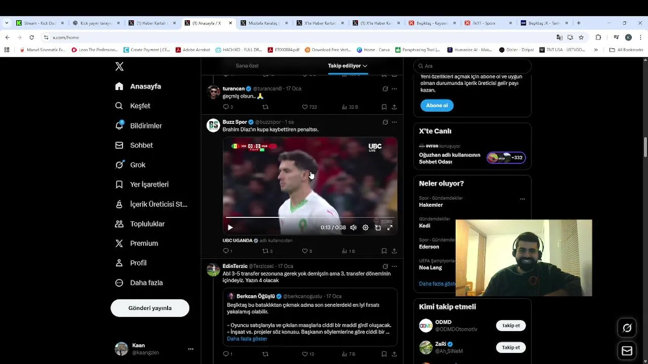Click Gönderi yayınla button
The height and width of the screenshot is (364, 648).
click(x=150, y=308)
